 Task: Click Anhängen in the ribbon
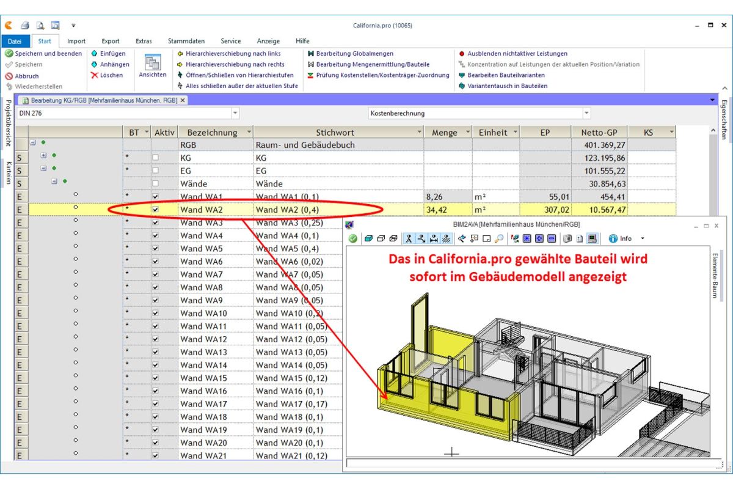point(110,64)
